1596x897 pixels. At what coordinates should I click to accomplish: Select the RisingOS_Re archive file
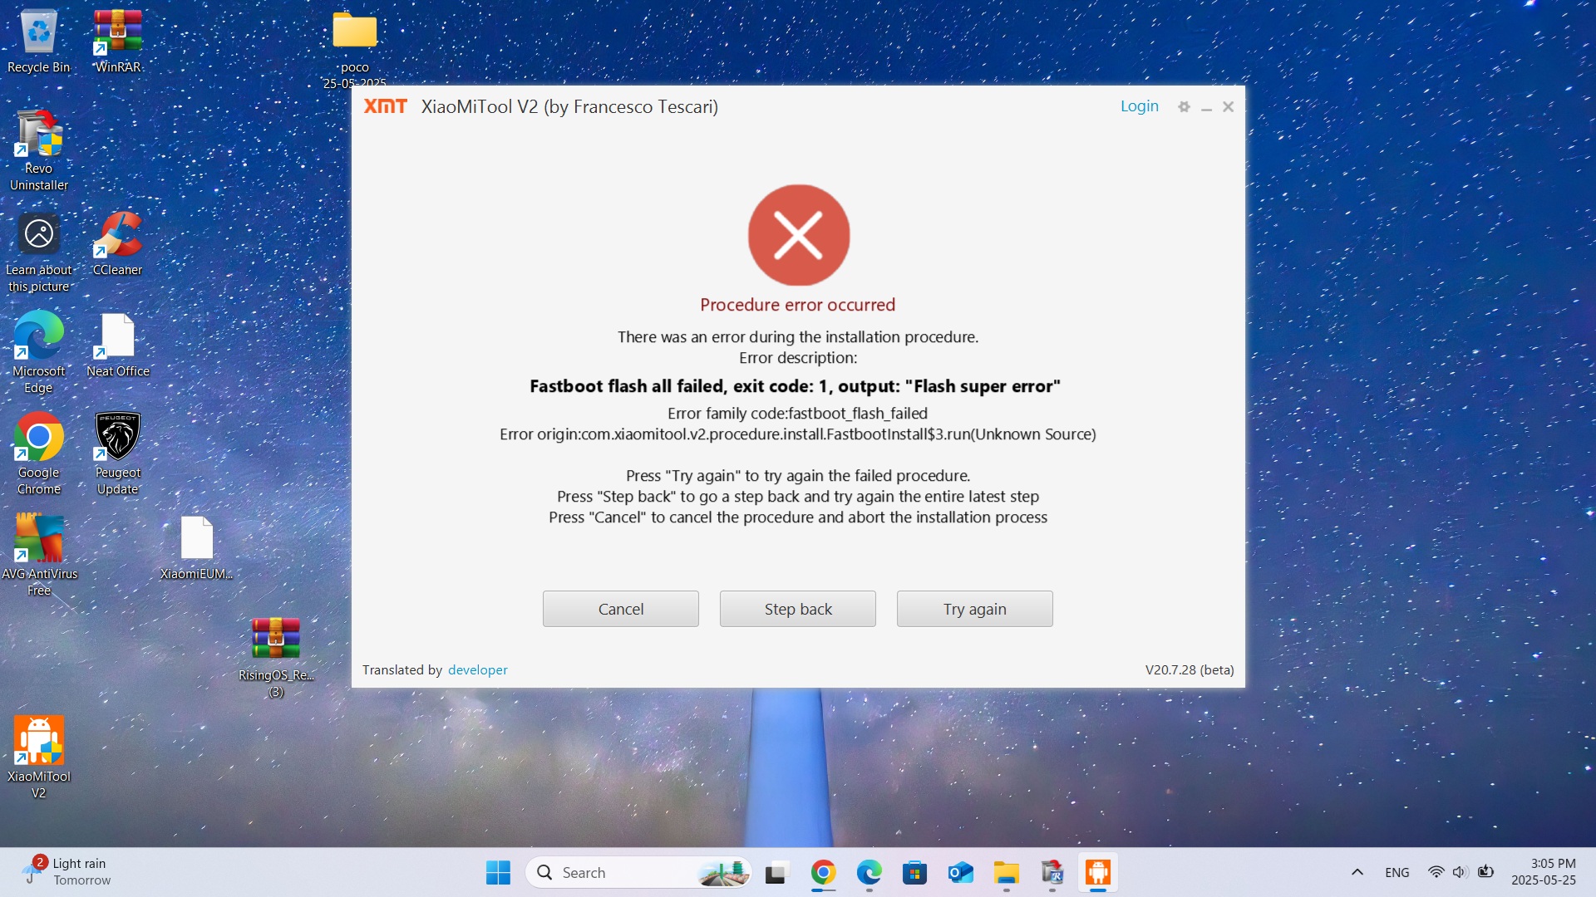[275, 658]
